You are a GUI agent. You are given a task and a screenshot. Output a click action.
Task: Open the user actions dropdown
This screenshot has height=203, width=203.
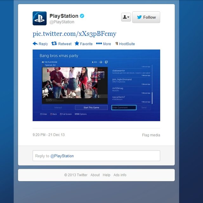(126, 17)
